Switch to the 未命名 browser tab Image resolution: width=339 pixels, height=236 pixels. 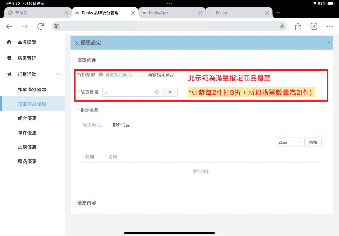[38, 13]
